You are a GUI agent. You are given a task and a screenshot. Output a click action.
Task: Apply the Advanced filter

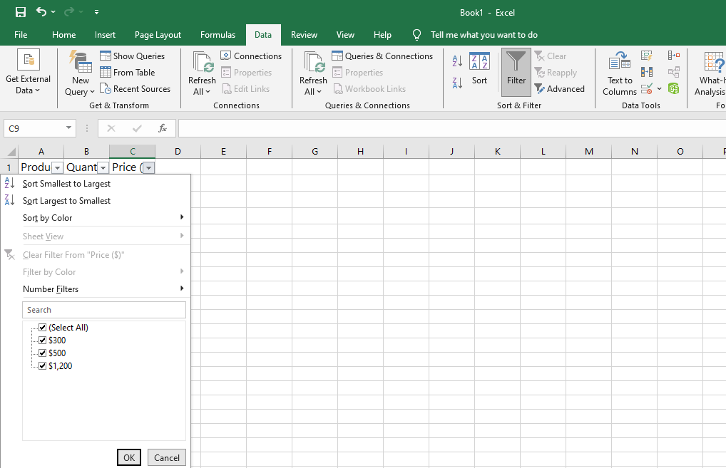[561, 88]
